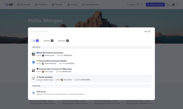The image size is (183, 109).
Task: Select the All results tab
Action: click(36, 41)
